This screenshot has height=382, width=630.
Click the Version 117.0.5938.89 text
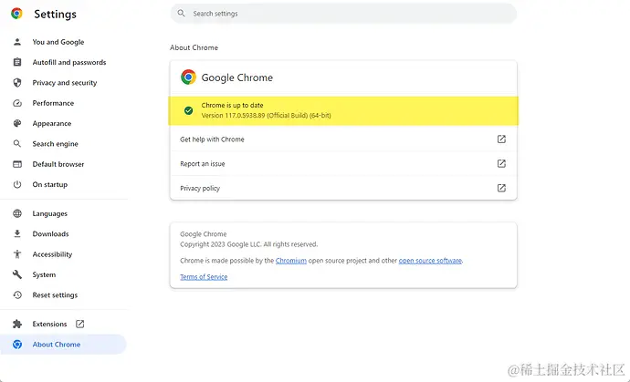266,115
